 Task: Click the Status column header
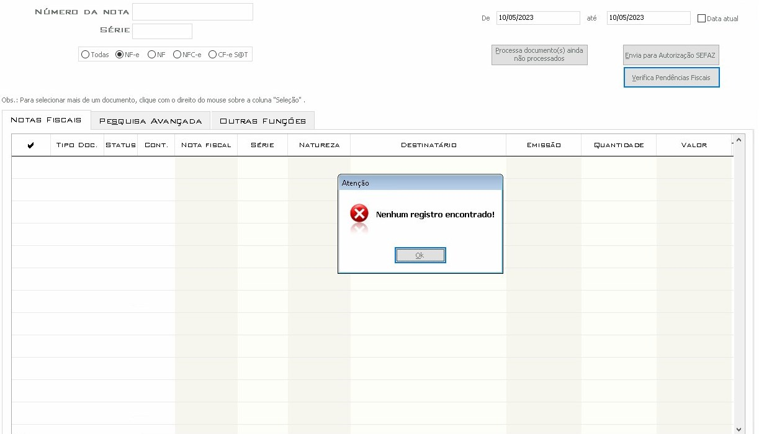(x=120, y=145)
